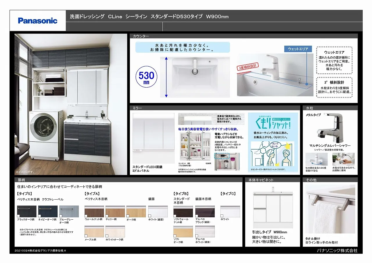This screenshot has height=263, width=372.
Task: Open the メタルタイプ faucet photo
Action: [x=330, y=127]
